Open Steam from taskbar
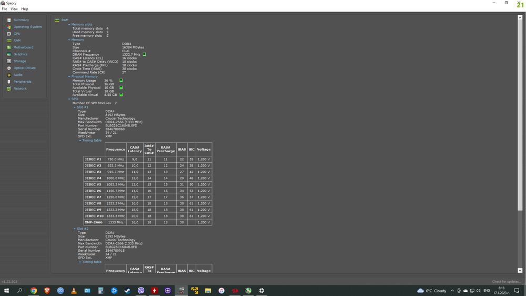 pyautogui.click(x=127, y=291)
